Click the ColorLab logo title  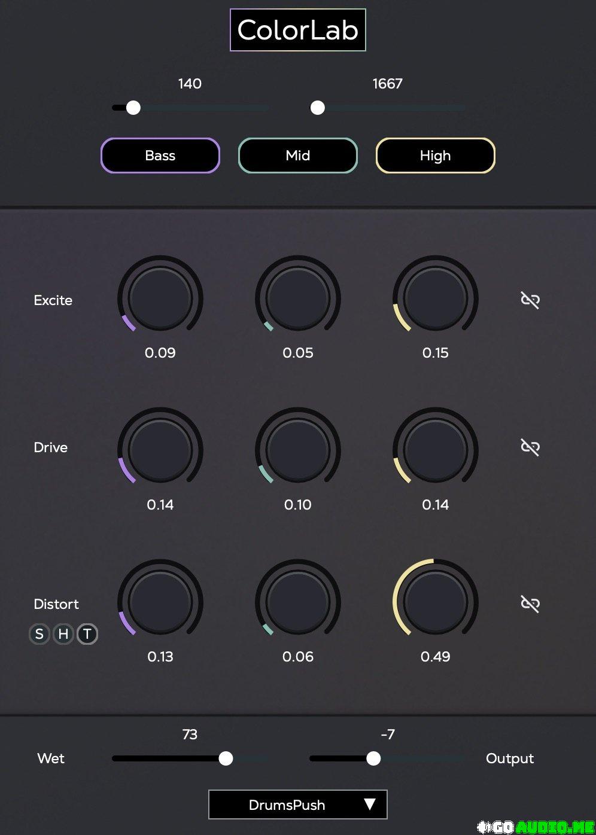298,30
